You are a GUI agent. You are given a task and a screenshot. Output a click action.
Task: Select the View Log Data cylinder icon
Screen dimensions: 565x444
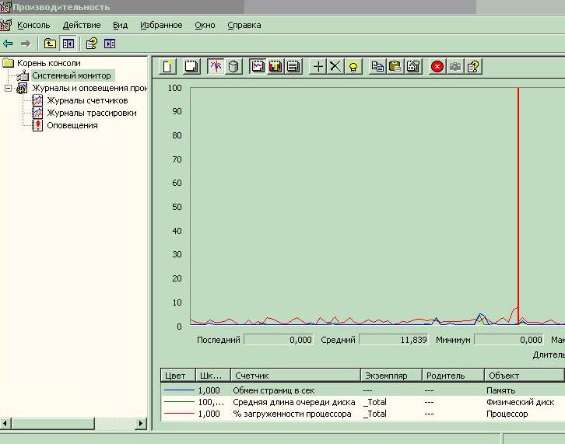233,67
